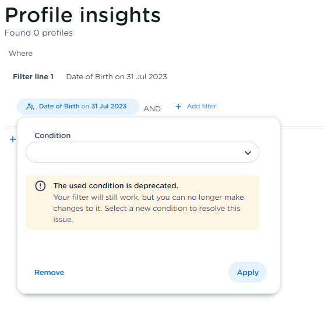Click 'The used condition is deprecated' heading
The image size is (324, 310).
coord(116,185)
